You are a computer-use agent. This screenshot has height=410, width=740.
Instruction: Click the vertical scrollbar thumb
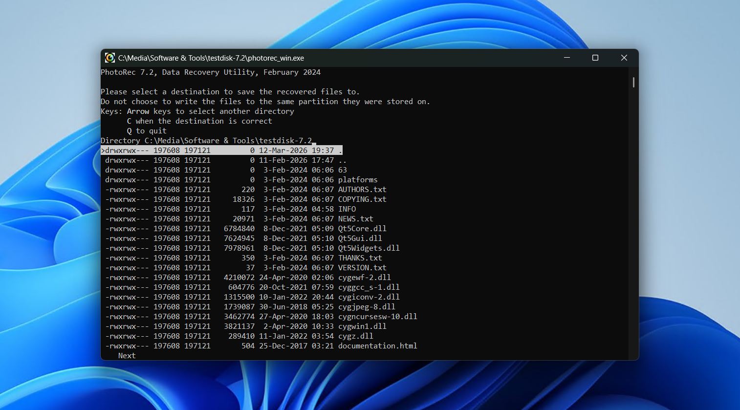point(633,82)
